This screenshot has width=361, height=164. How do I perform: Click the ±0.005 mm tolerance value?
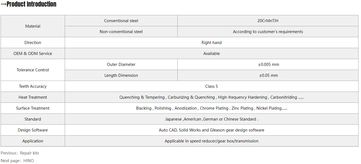pyautogui.click(x=268, y=65)
